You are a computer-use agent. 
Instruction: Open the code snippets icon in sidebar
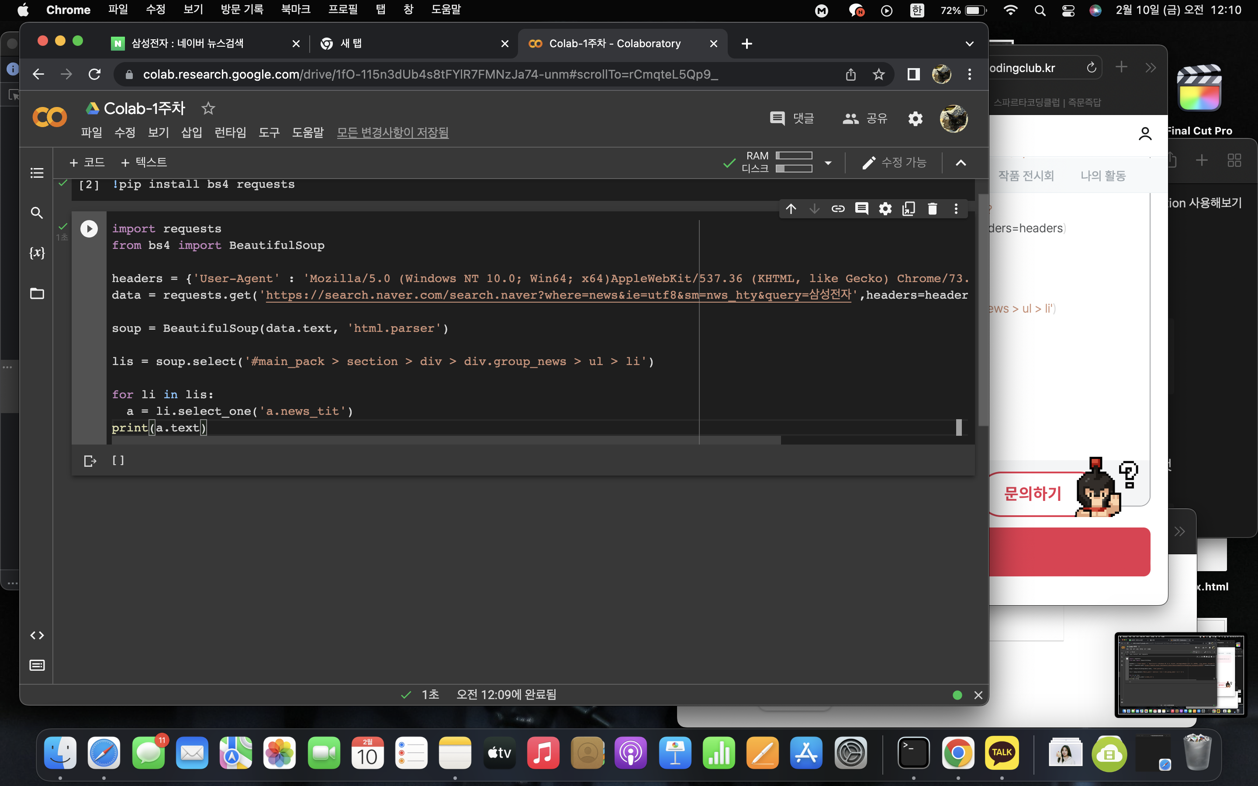pyautogui.click(x=37, y=635)
